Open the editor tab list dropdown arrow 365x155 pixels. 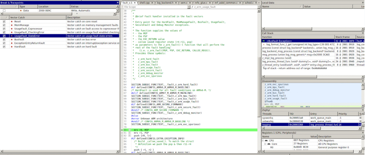pos(259,3)
